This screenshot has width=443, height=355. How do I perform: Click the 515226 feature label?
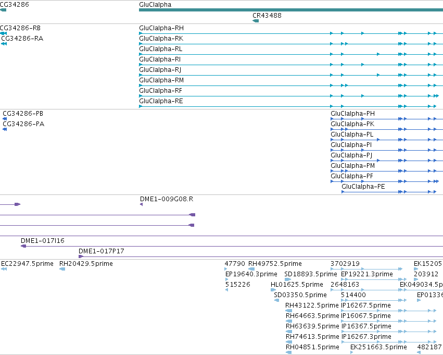click(237, 285)
